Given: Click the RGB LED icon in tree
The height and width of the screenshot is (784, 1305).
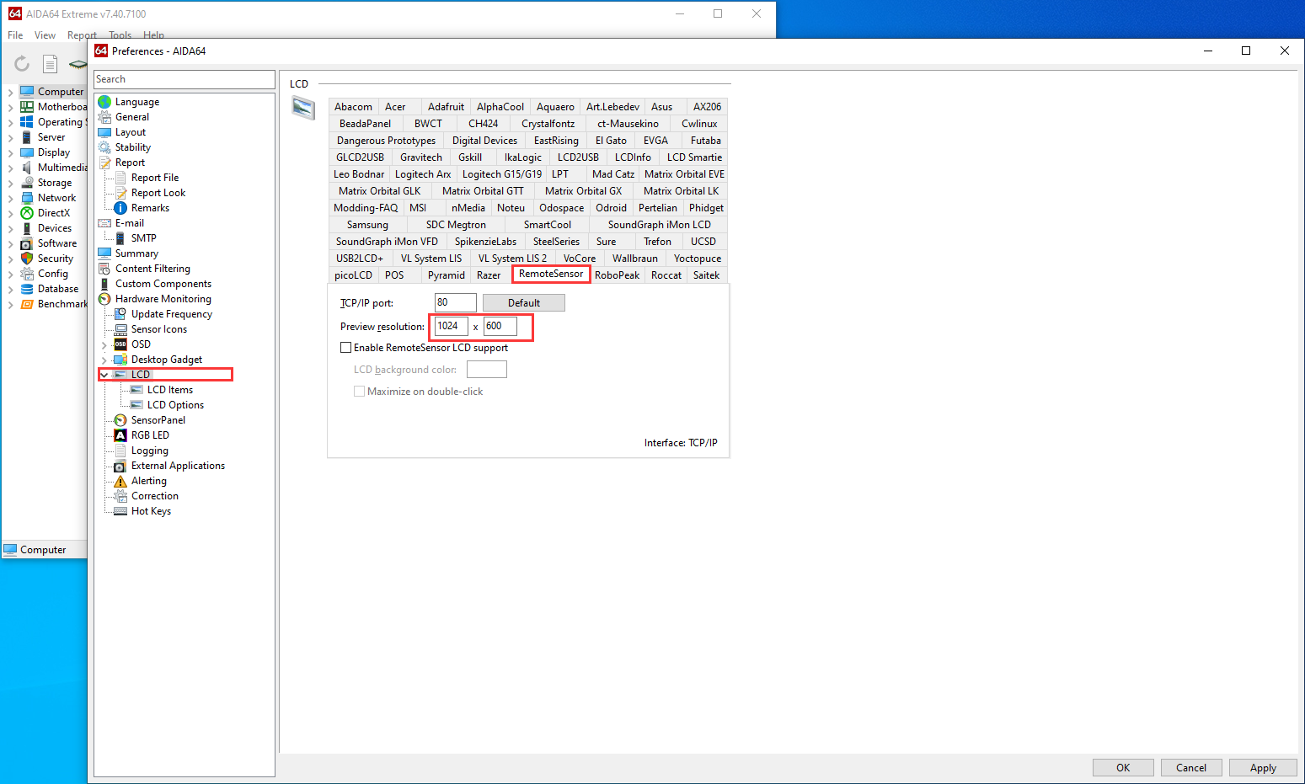Looking at the screenshot, I should (x=120, y=435).
